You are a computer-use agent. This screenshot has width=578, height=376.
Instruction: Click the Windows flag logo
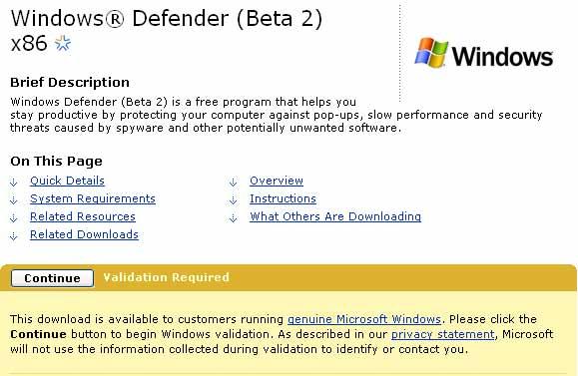(431, 52)
